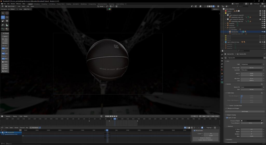
Task: Select the Move tool in the viewport toolbar
Action: click(3, 17)
